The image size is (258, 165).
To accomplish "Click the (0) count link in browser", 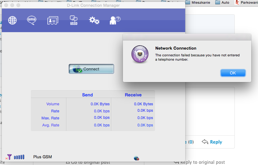I will (191, 142).
